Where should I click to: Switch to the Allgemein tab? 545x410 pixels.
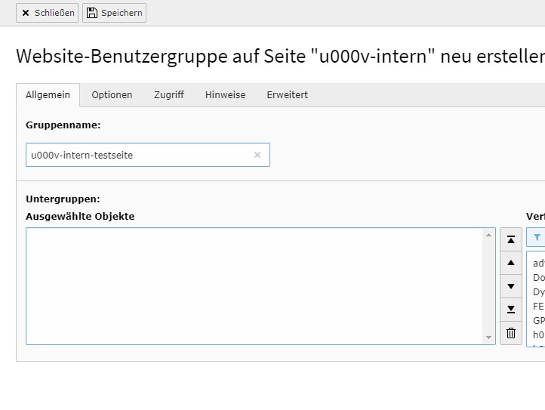coord(48,95)
